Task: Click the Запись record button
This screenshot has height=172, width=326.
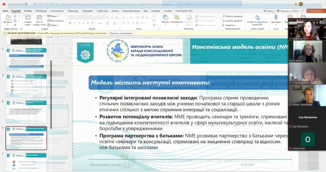Action: pos(269,11)
